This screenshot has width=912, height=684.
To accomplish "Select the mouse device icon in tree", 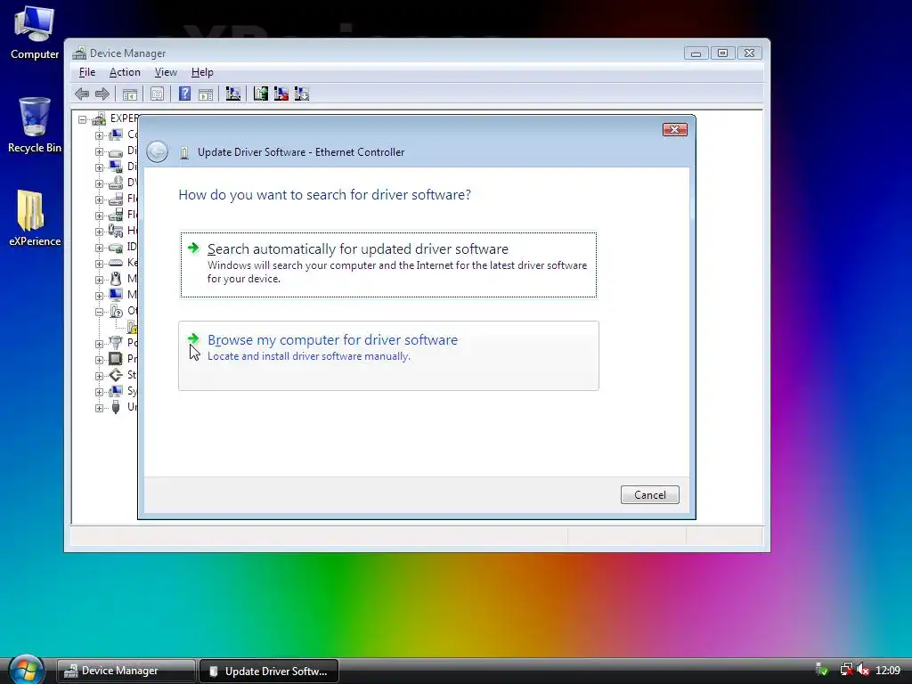I will tap(116, 279).
